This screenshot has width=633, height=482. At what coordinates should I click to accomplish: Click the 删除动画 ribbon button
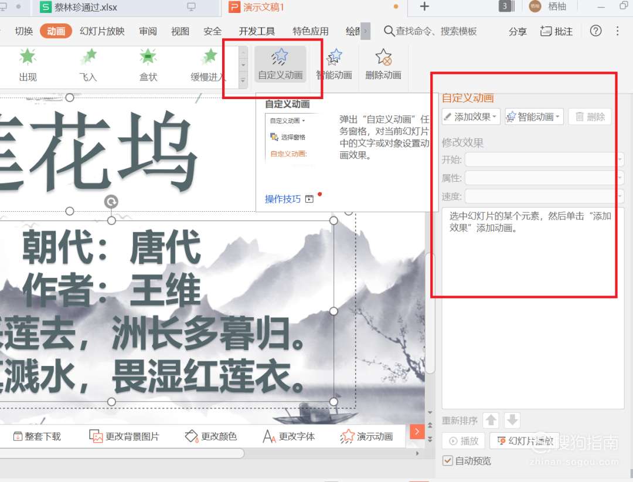point(383,65)
